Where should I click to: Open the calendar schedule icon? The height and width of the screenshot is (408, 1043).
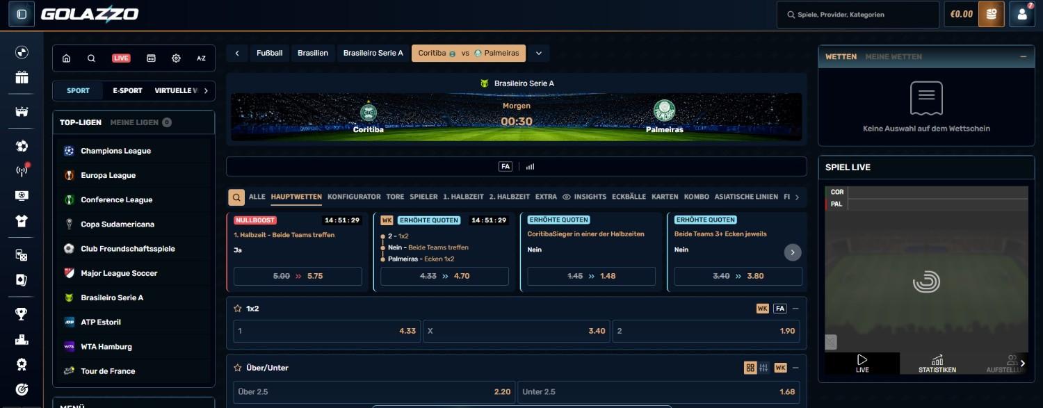tap(151, 58)
